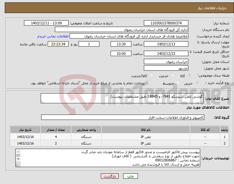
Task: Click the اطلاعات کالاهای مورد نیاز heading
Action: point(208,107)
